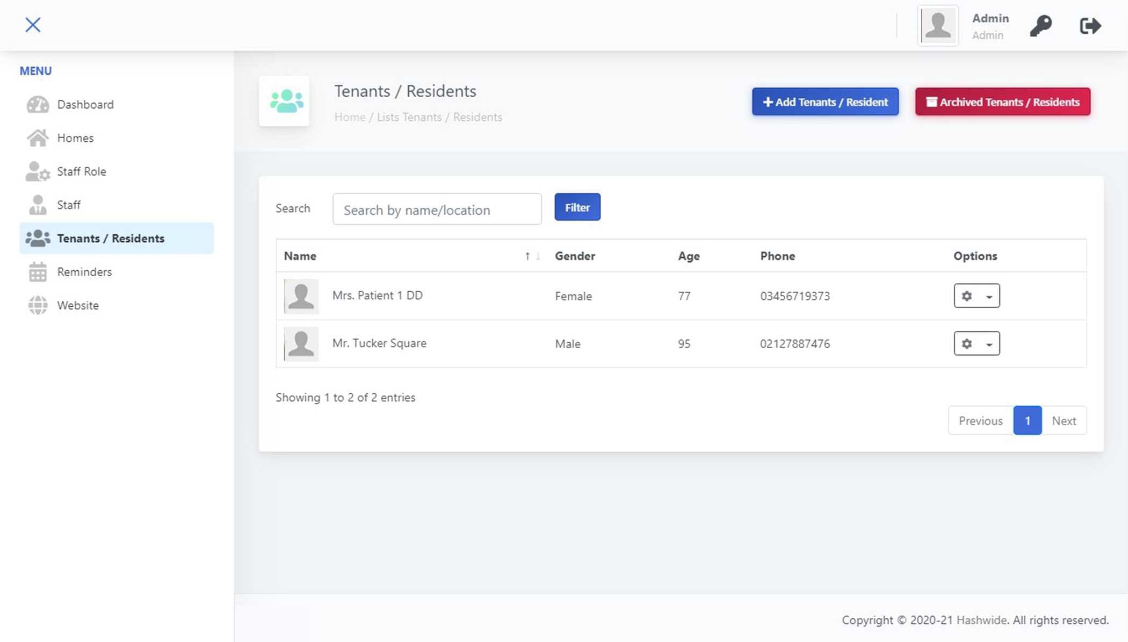Click the Staff Role user-gear icon

[x=38, y=171]
